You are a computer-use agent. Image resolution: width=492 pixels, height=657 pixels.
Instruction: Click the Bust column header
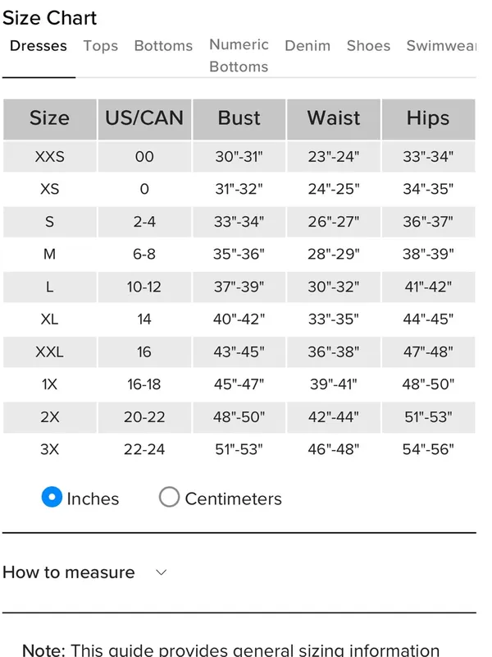pos(239,119)
